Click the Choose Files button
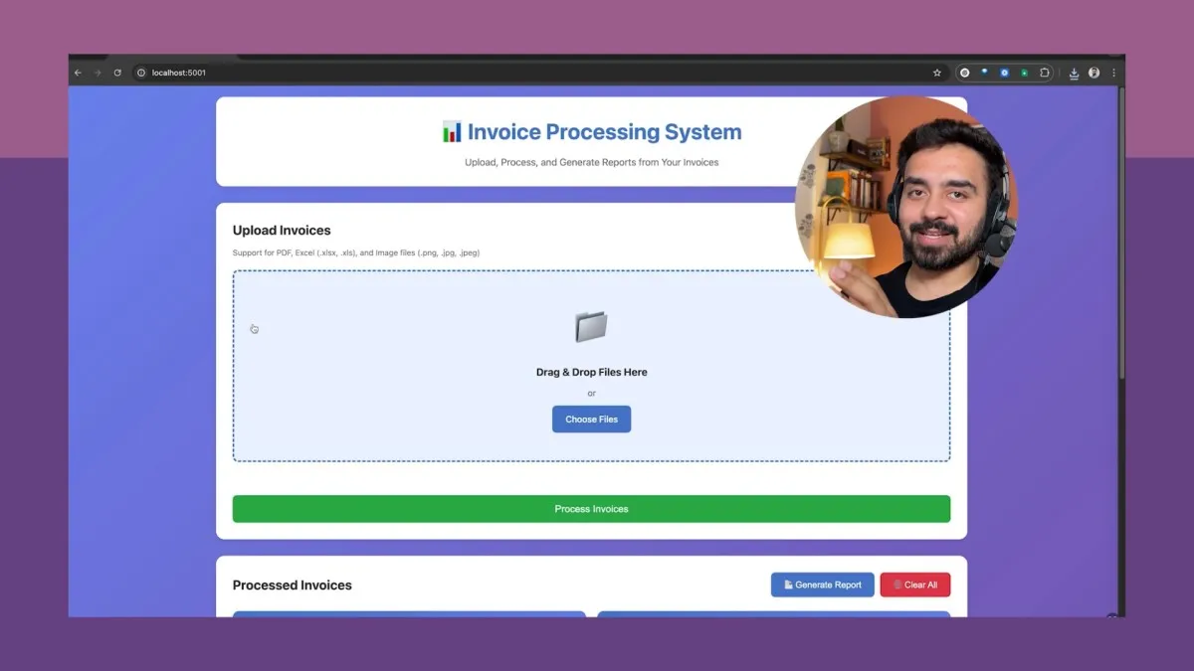This screenshot has width=1194, height=671. (x=591, y=419)
